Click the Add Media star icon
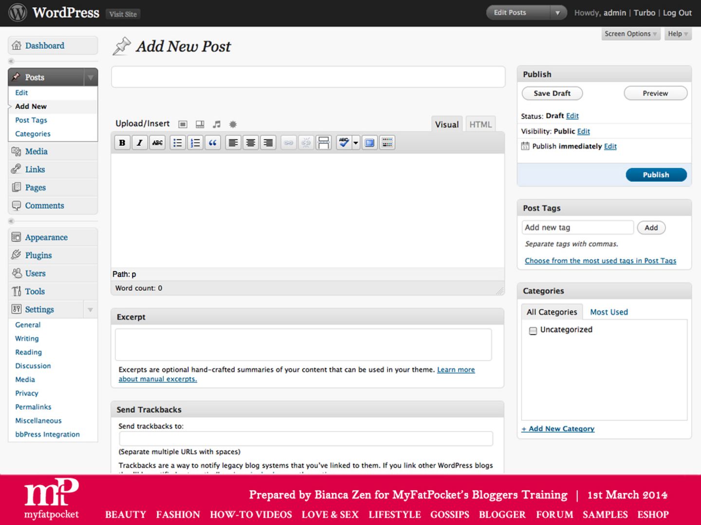Screen dimensions: 701x525 click(233, 124)
